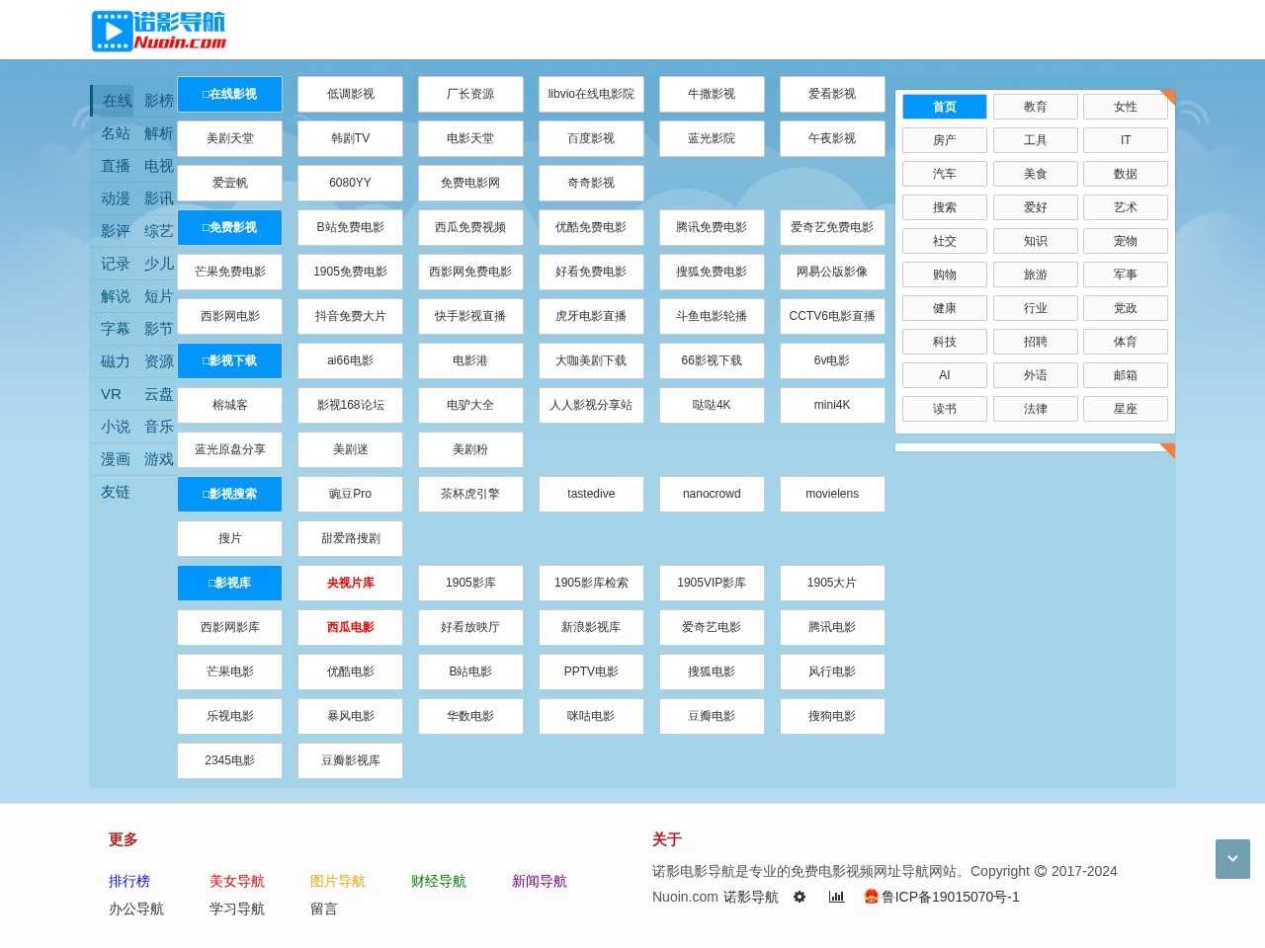Click the 免费影视 section header
Screen dimensions: 1265x948
(229, 227)
